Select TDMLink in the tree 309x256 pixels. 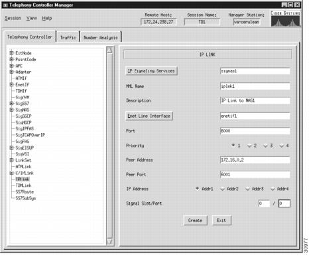click(x=23, y=186)
